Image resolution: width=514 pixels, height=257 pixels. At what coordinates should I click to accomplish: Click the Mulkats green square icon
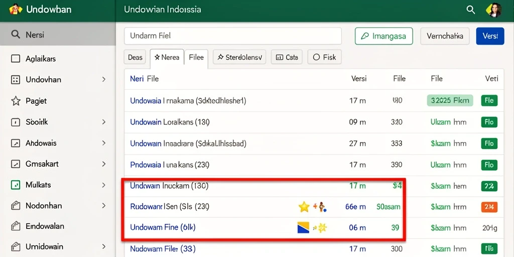click(x=16, y=185)
